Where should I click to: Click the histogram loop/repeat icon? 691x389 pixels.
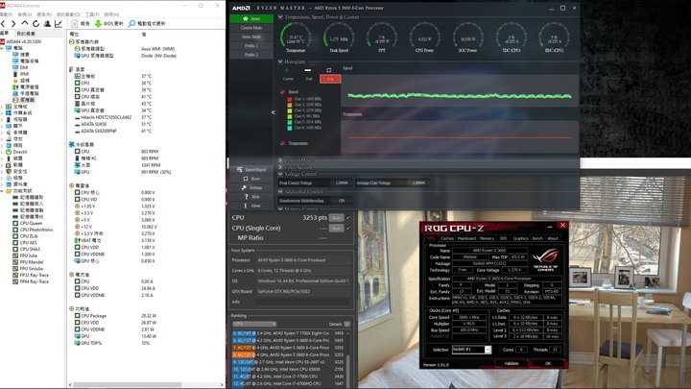pyautogui.click(x=329, y=70)
